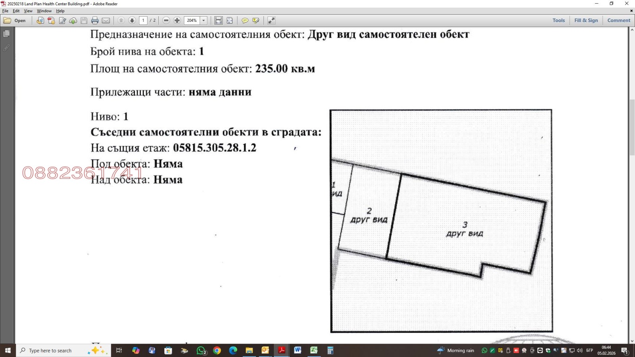
Task: Open Outlook from taskbar
Action: (x=265, y=350)
